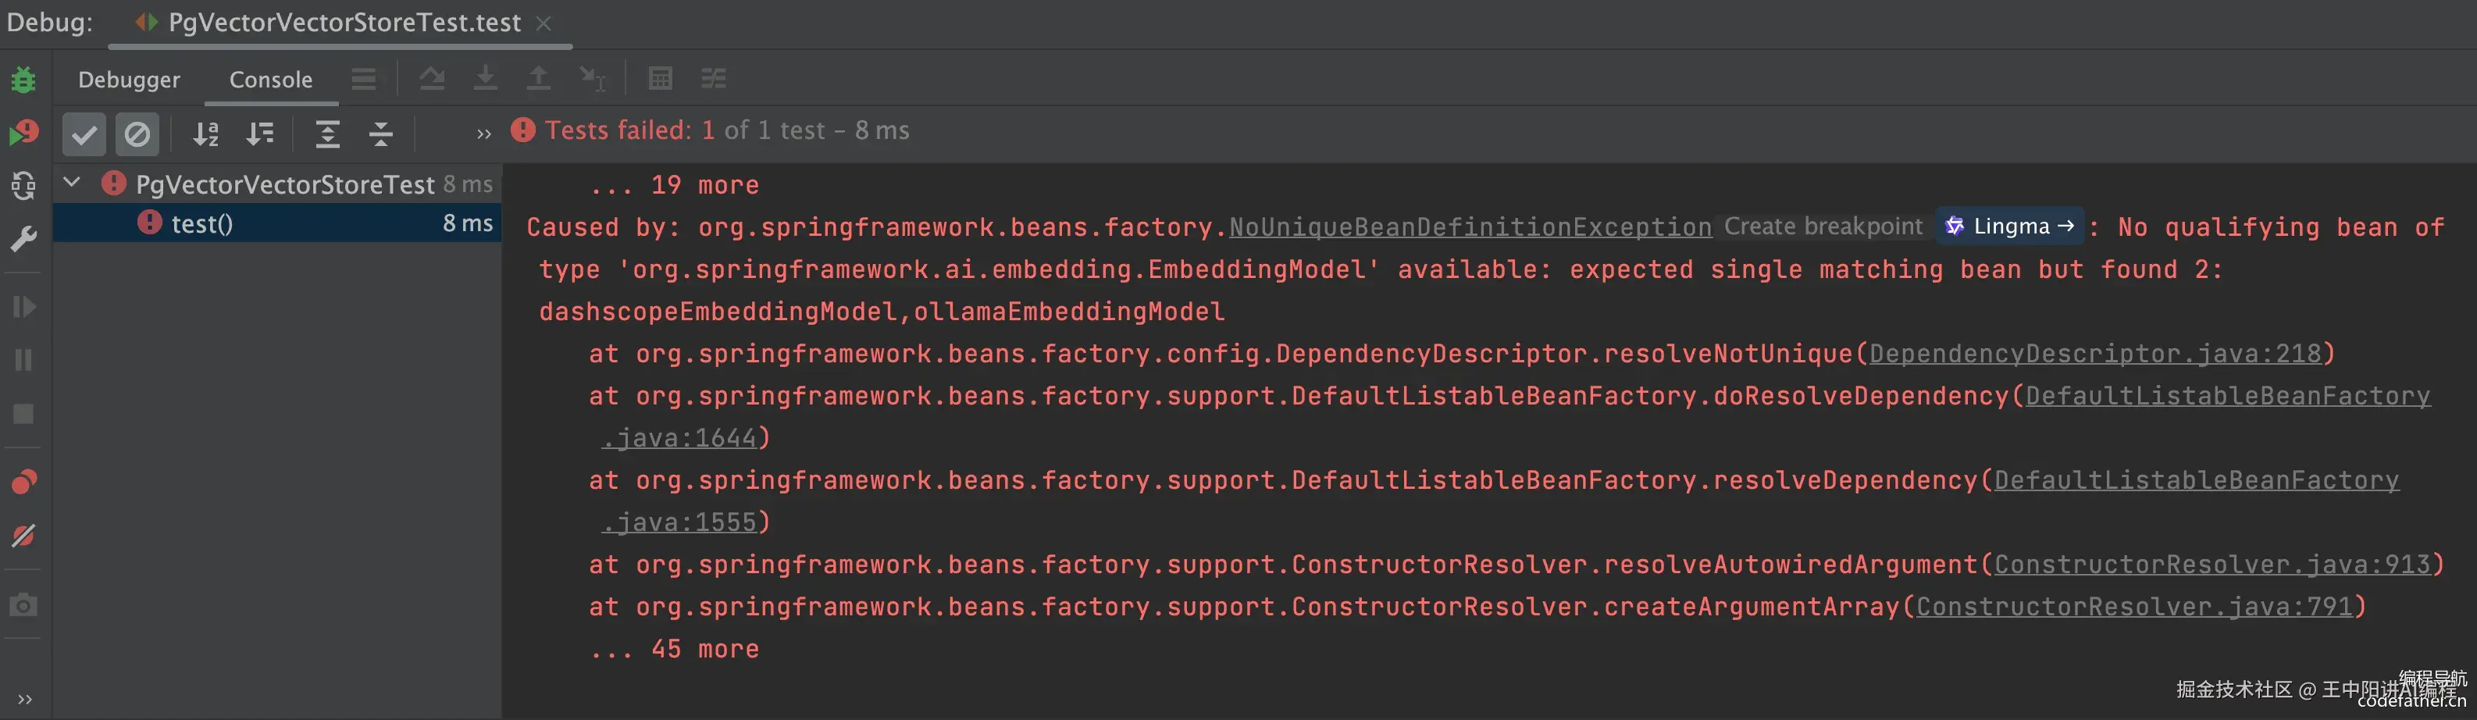Click the camera dump threads icon

click(x=23, y=604)
